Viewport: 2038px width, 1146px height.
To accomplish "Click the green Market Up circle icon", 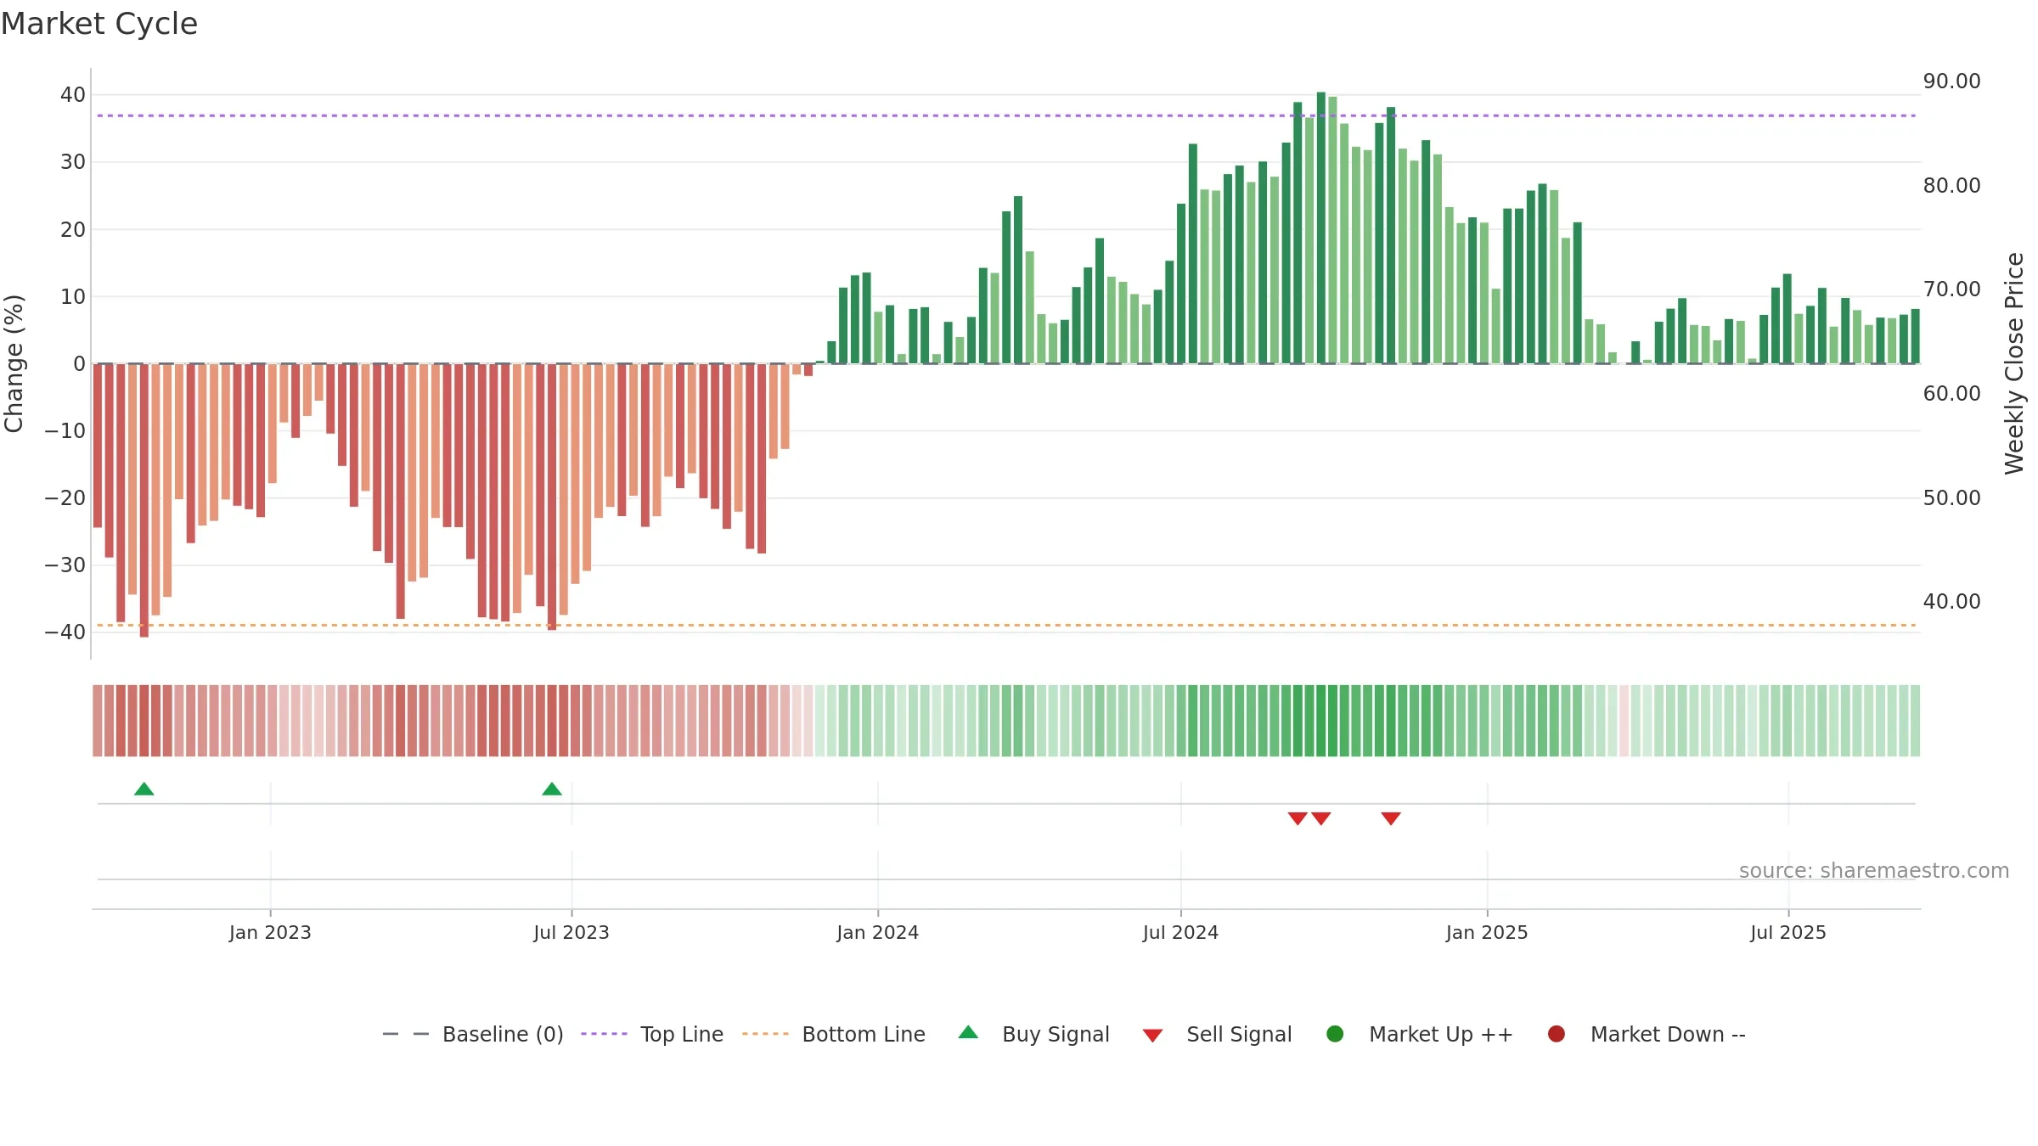I will [x=1335, y=1033].
